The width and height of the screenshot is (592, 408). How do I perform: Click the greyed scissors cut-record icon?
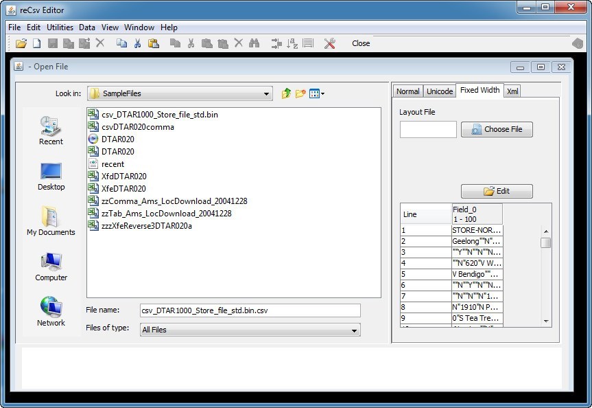click(x=191, y=43)
